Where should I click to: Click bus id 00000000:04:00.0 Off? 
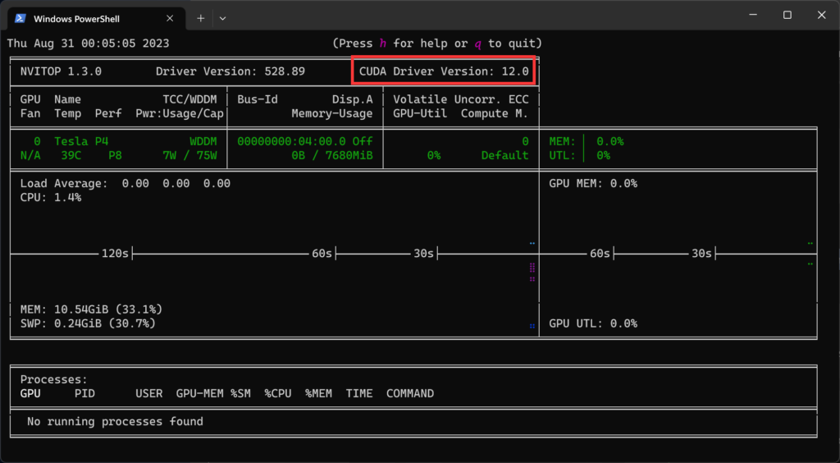point(305,141)
